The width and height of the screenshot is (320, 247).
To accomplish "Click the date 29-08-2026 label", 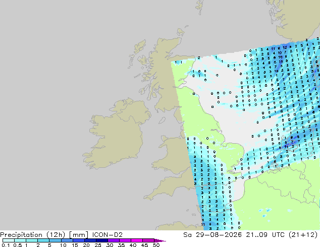I will pyautogui.click(x=219, y=235).
